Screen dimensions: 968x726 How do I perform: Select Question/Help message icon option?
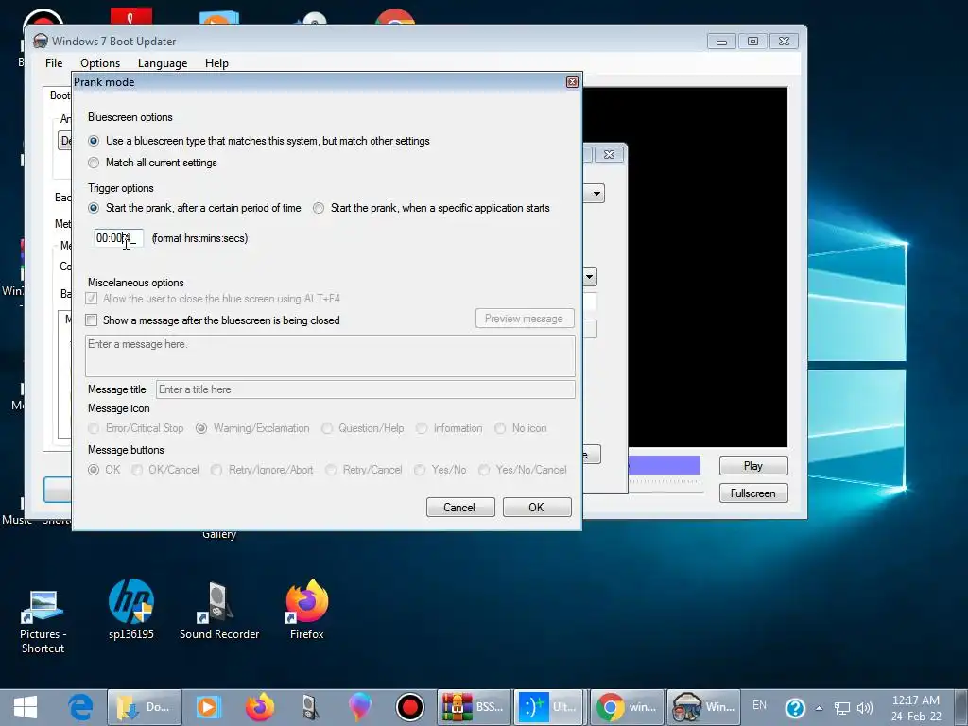pyautogui.click(x=326, y=428)
